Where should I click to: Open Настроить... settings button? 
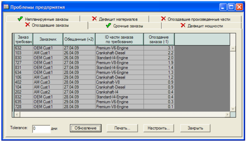[159, 128]
